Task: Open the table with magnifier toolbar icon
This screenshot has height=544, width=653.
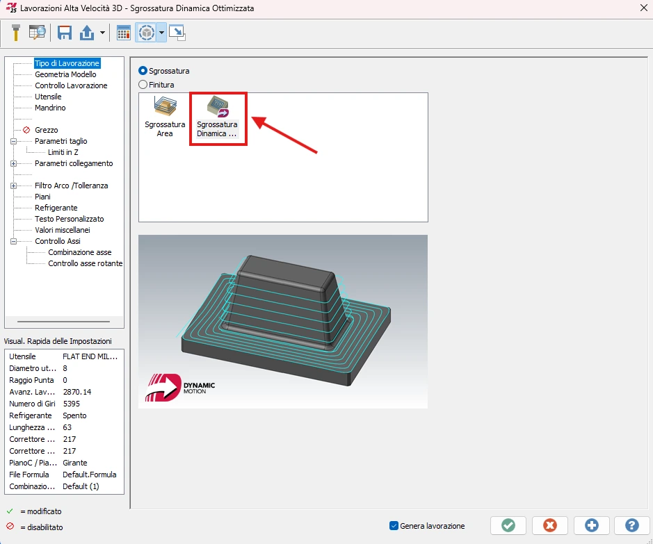Action: 37,33
